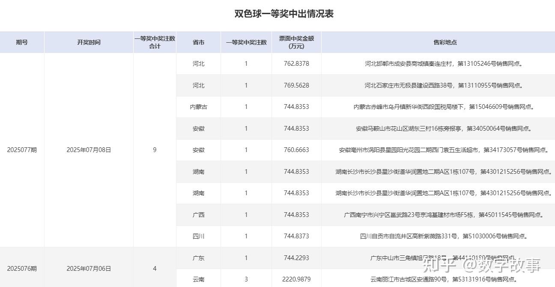
Task: Click 744.8353 in the 马鞍山 row
Action: (296, 129)
